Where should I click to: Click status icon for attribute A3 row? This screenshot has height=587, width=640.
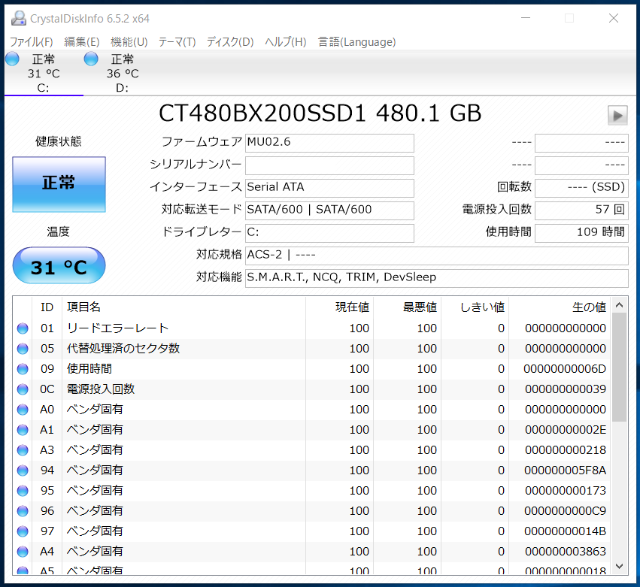pyautogui.click(x=23, y=450)
